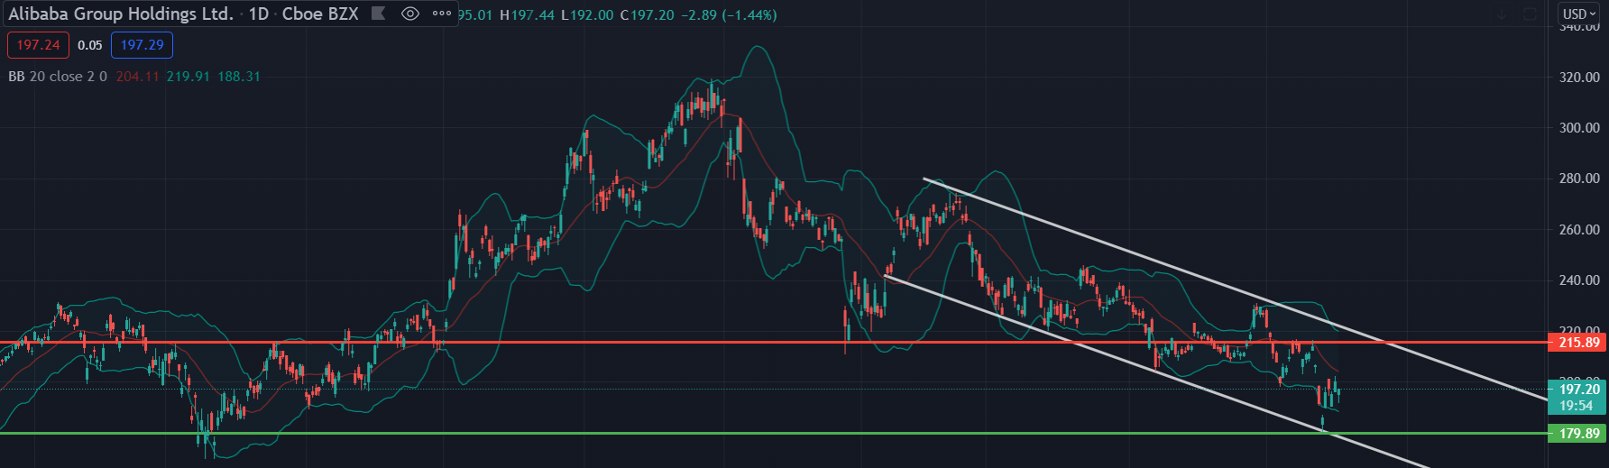Click the Cboe BZX exchange label
Viewport: 1609px width, 468px height.
(x=320, y=14)
